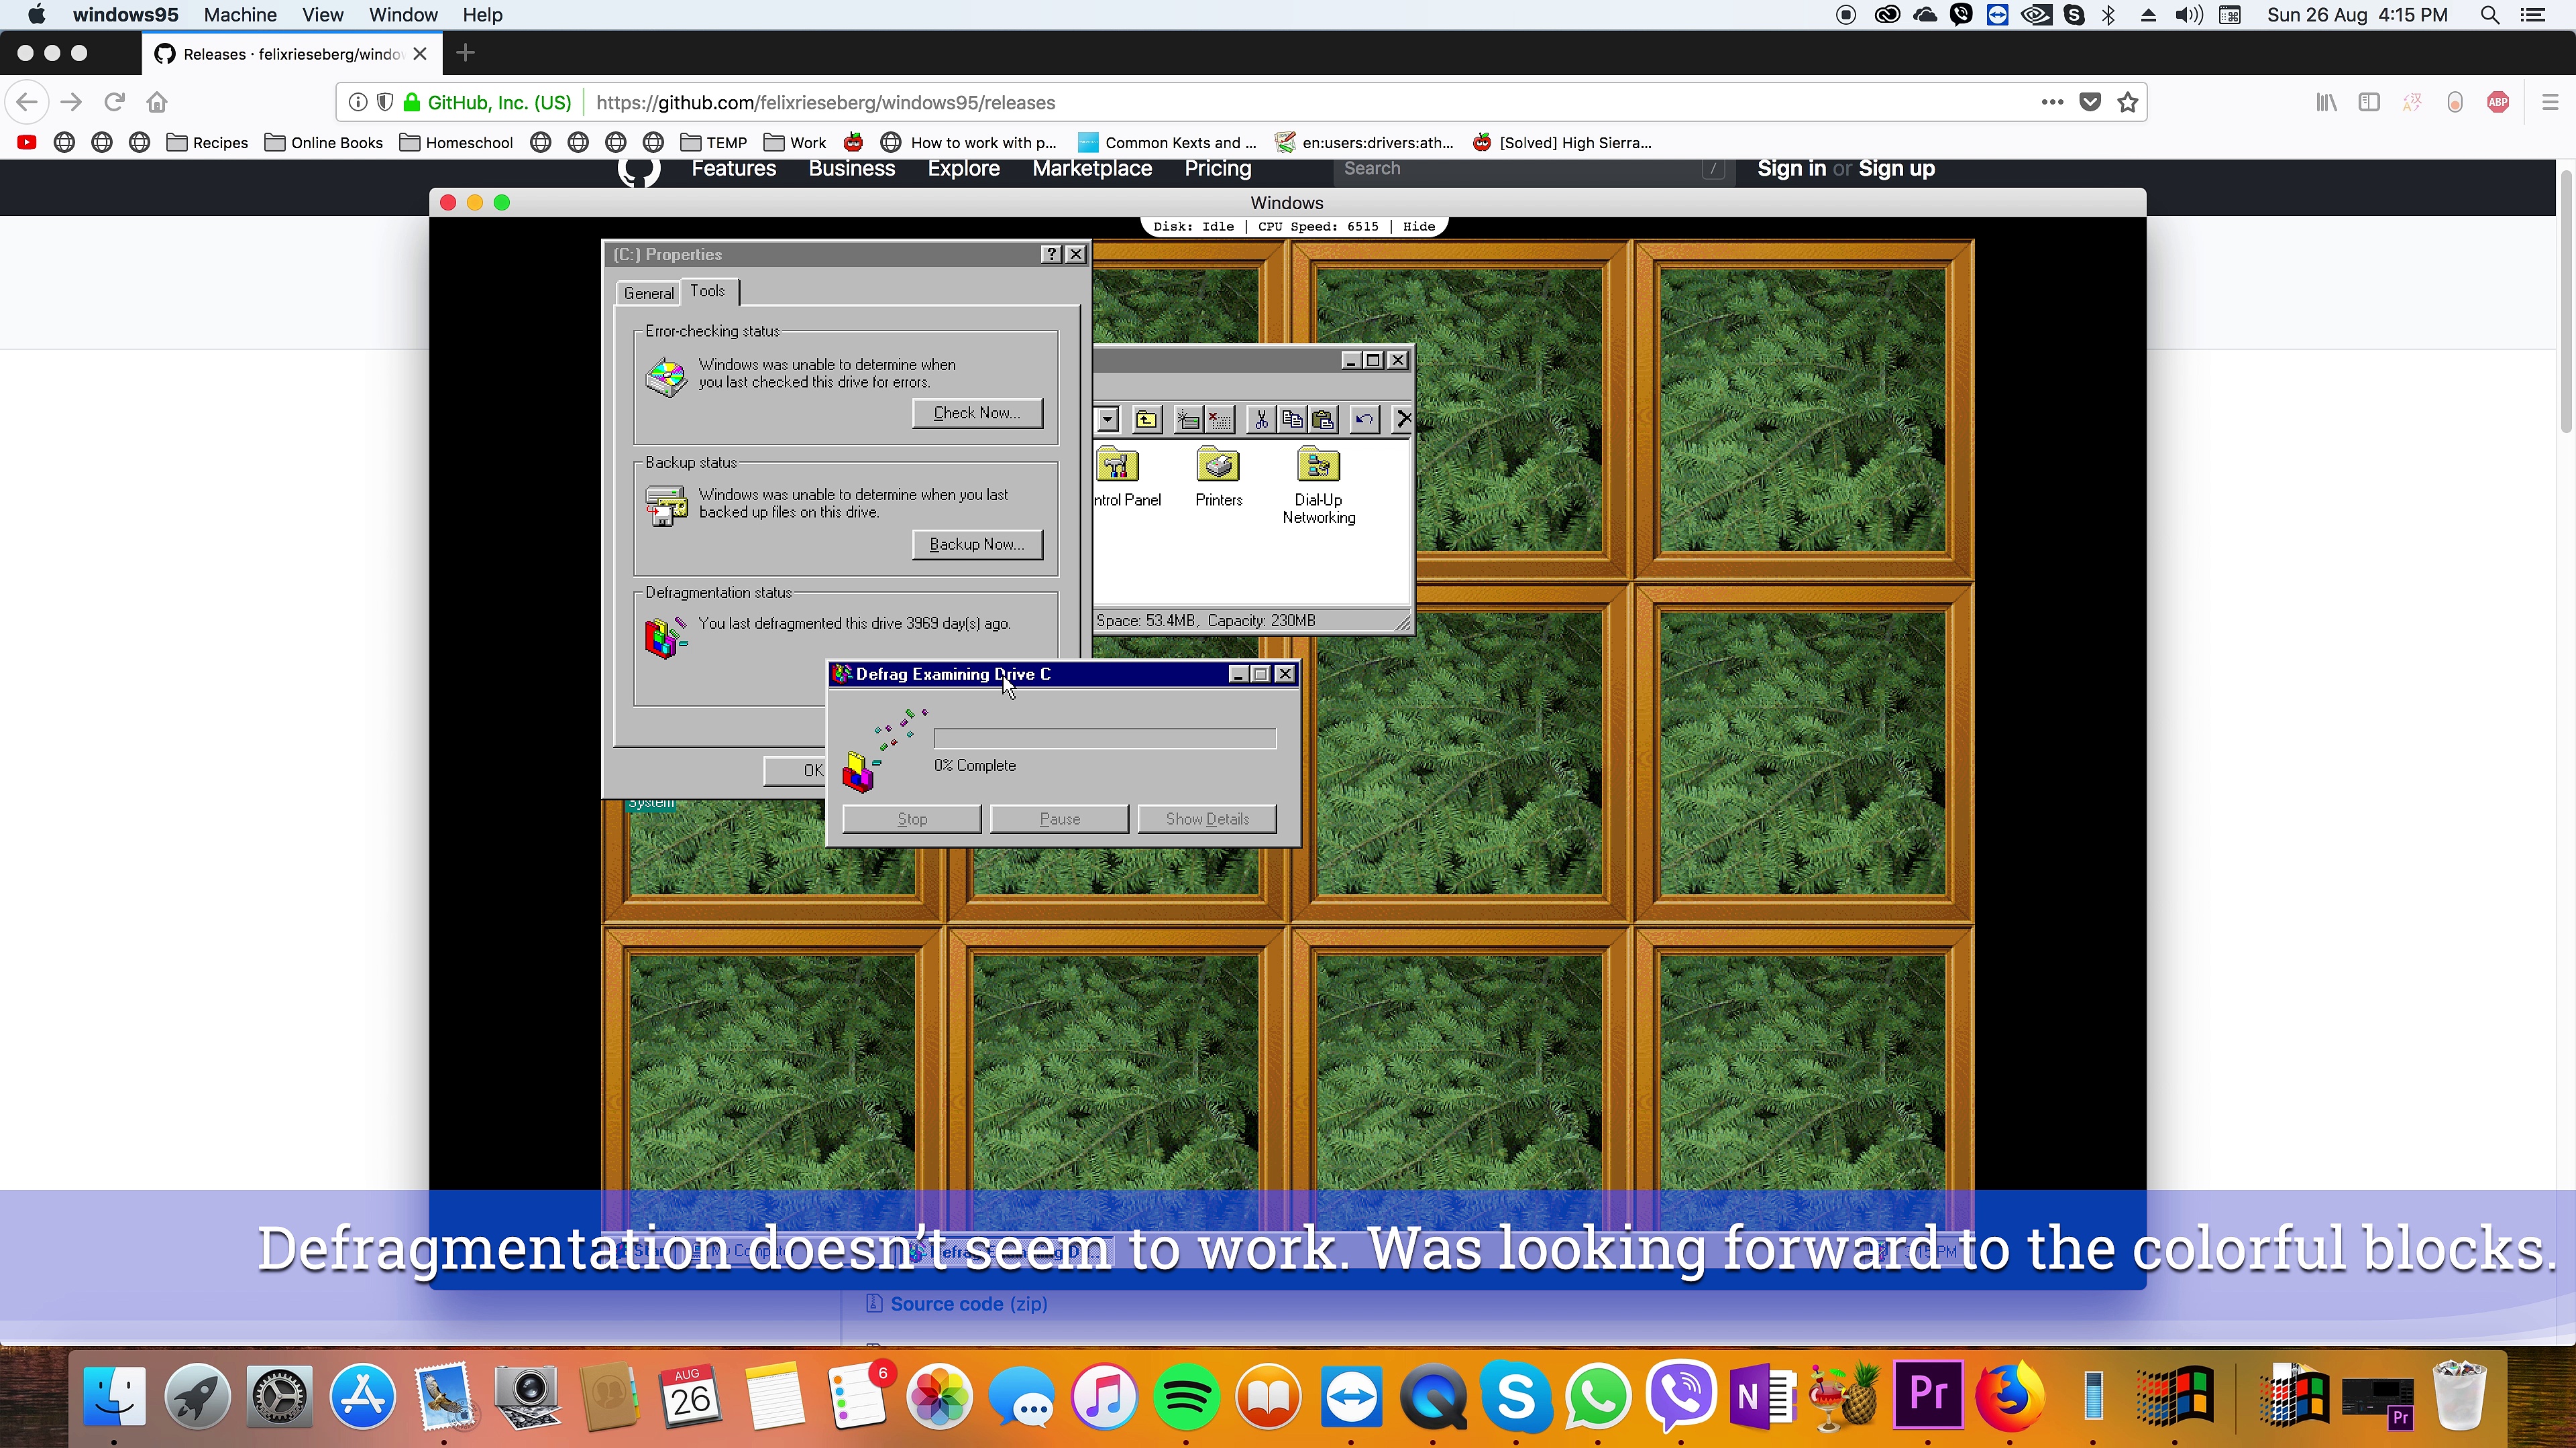The image size is (2576, 1448).
Task: Open the Homeschool bookmarks folder
Action: click(x=457, y=142)
